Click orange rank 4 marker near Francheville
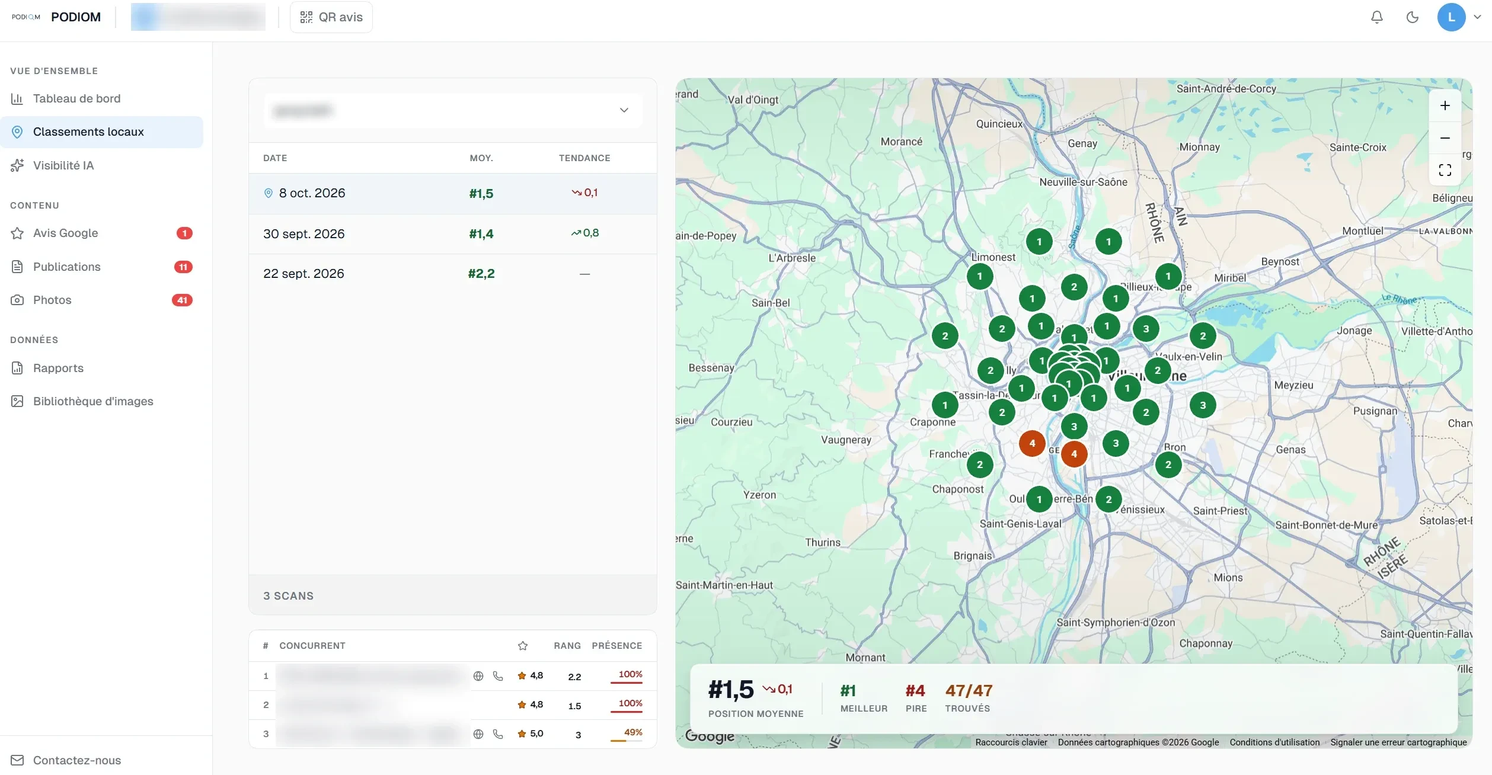The height and width of the screenshot is (775, 1492). tap(1031, 443)
